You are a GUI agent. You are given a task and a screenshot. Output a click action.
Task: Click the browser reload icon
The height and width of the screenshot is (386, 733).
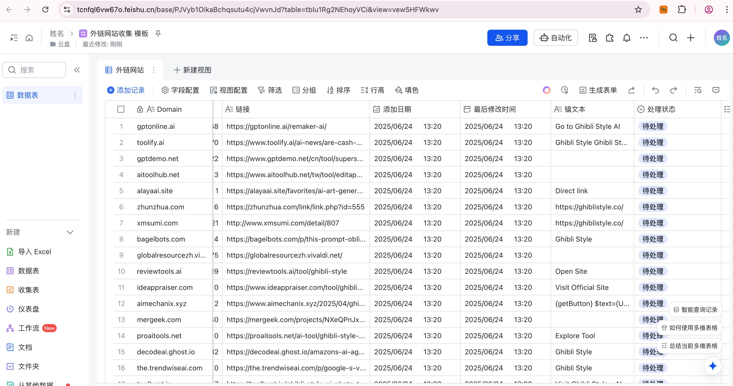pyautogui.click(x=45, y=10)
